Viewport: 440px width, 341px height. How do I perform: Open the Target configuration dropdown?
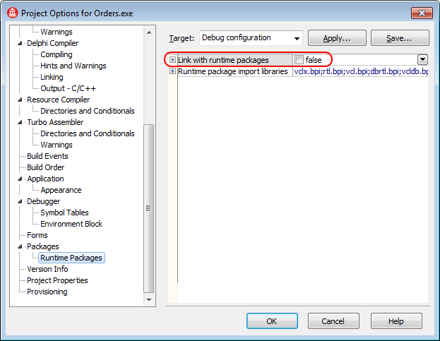297,38
